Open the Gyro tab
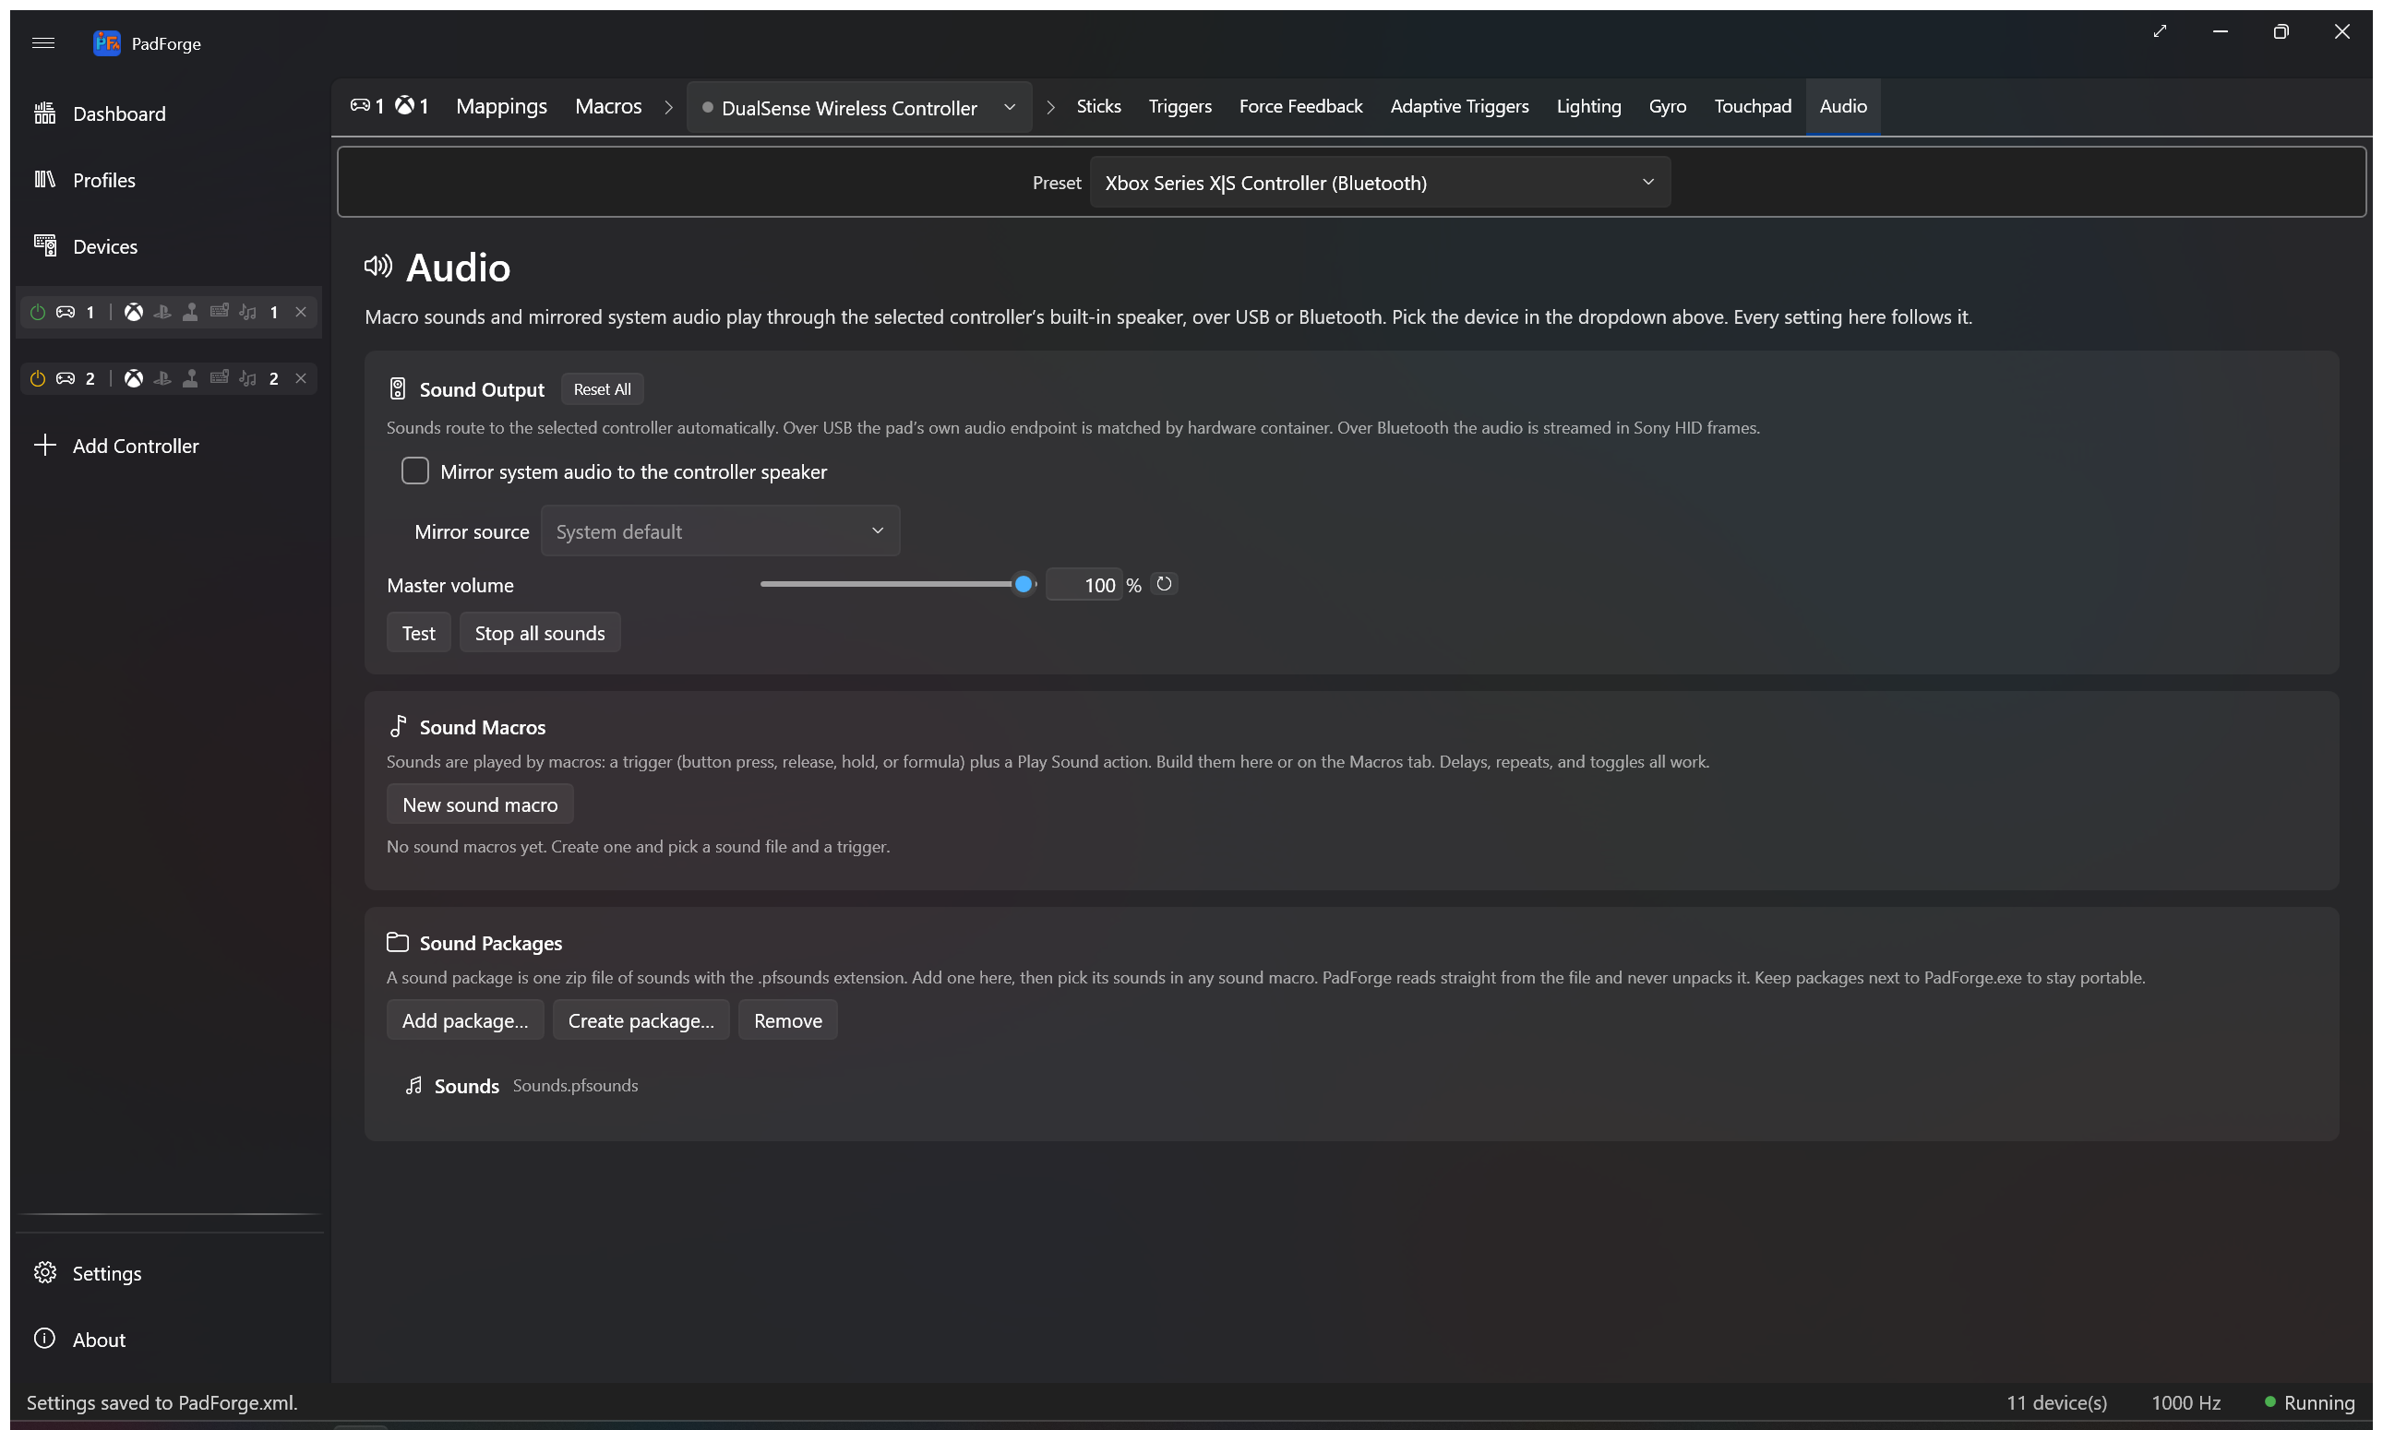Image resolution: width=2383 pixels, height=1430 pixels. [1668, 106]
